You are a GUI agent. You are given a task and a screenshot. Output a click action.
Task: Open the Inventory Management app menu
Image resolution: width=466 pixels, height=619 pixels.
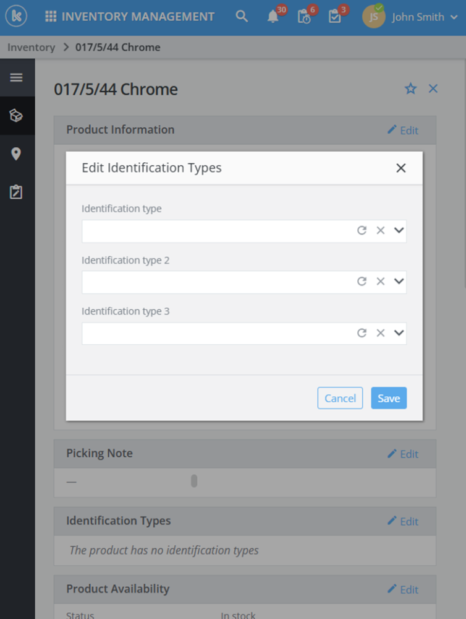[130, 17]
